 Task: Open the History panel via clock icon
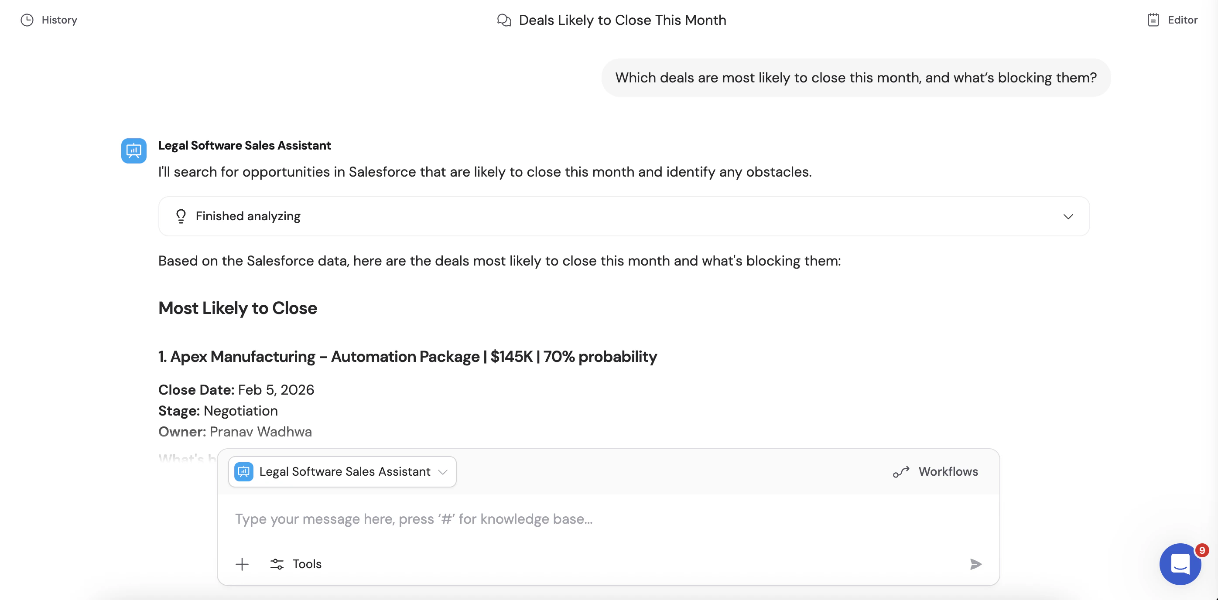[x=27, y=20]
